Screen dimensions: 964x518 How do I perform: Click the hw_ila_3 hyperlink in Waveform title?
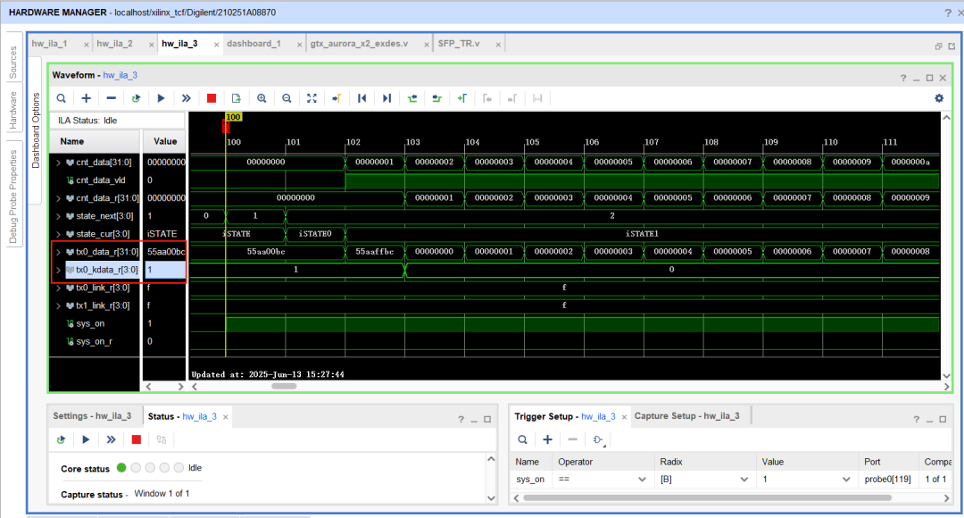click(x=120, y=76)
